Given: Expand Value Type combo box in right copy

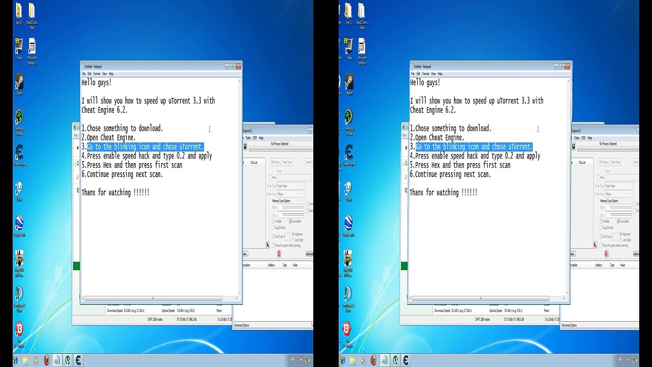Looking at the screenshot, I should (619, 194).
